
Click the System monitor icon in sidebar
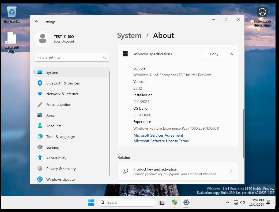40,72
